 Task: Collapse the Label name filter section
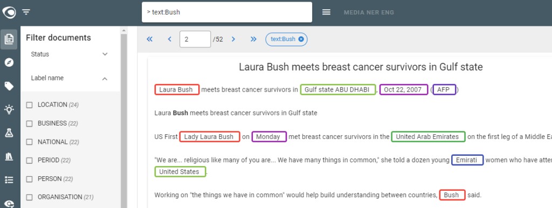pos(71,78)
